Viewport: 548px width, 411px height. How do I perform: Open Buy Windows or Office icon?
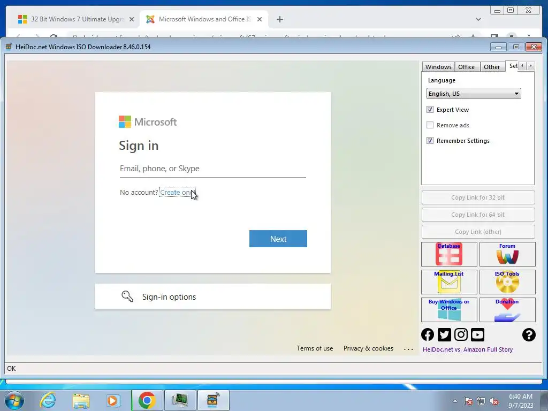pyautogui.click(x=449, y=310)
